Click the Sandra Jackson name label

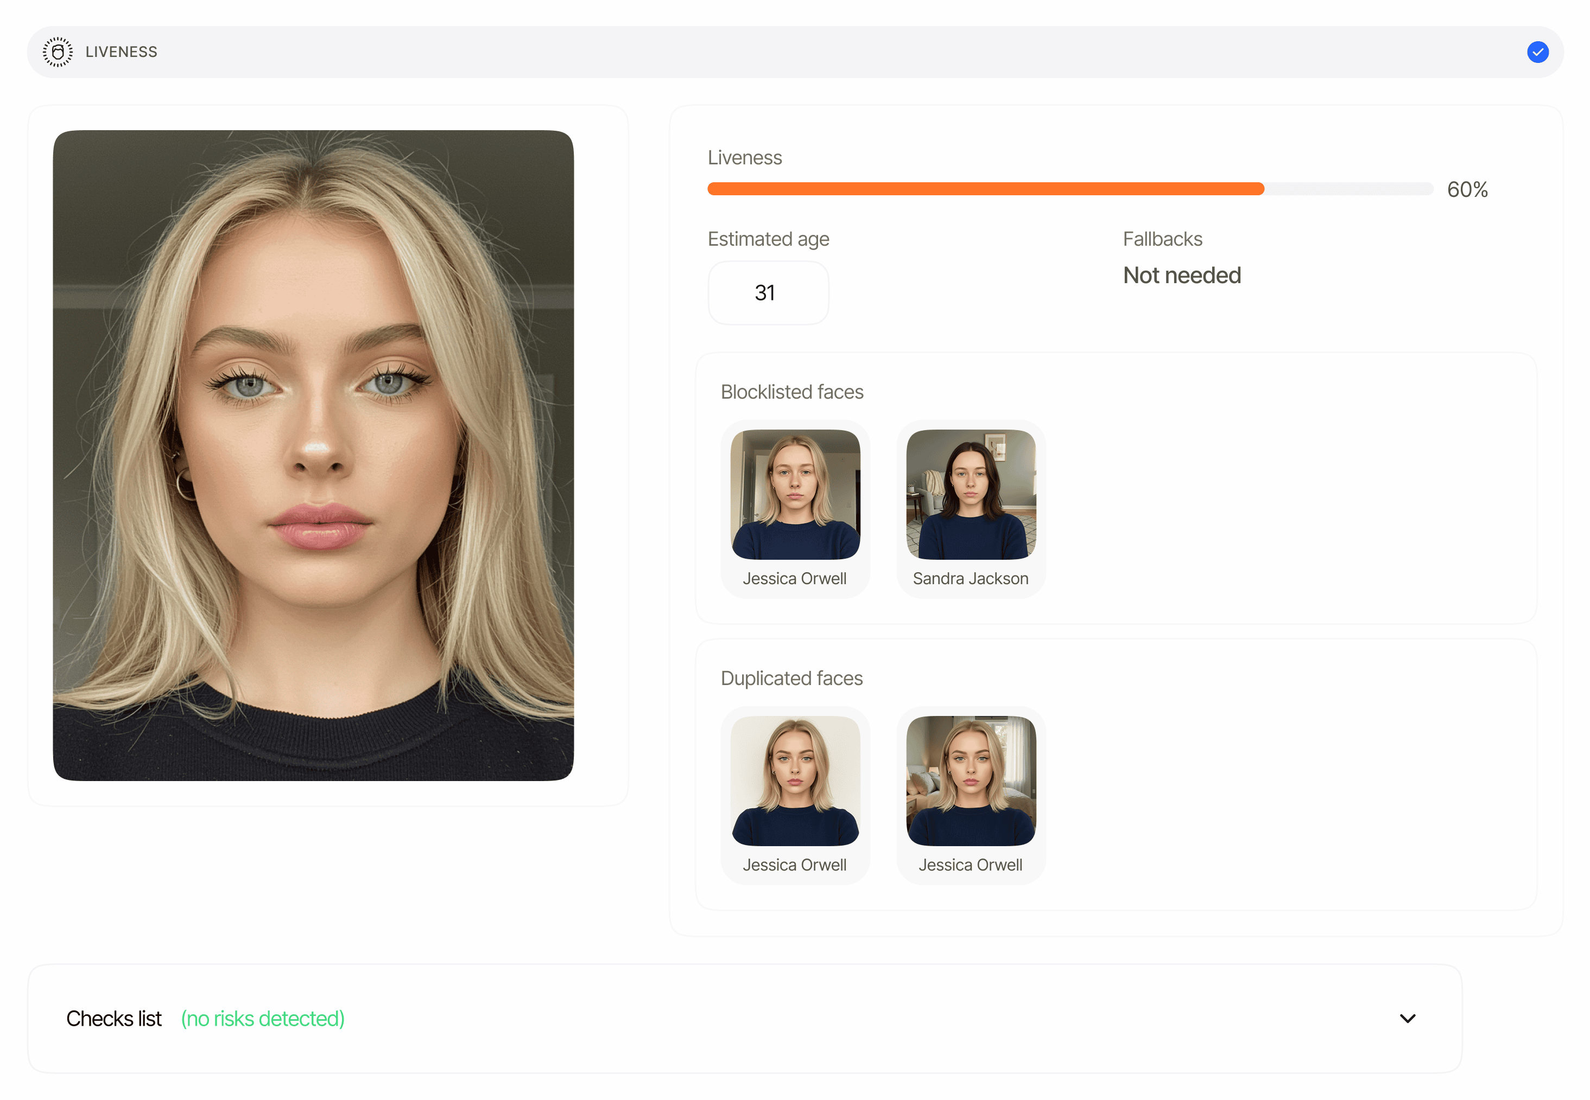point(970,579)
